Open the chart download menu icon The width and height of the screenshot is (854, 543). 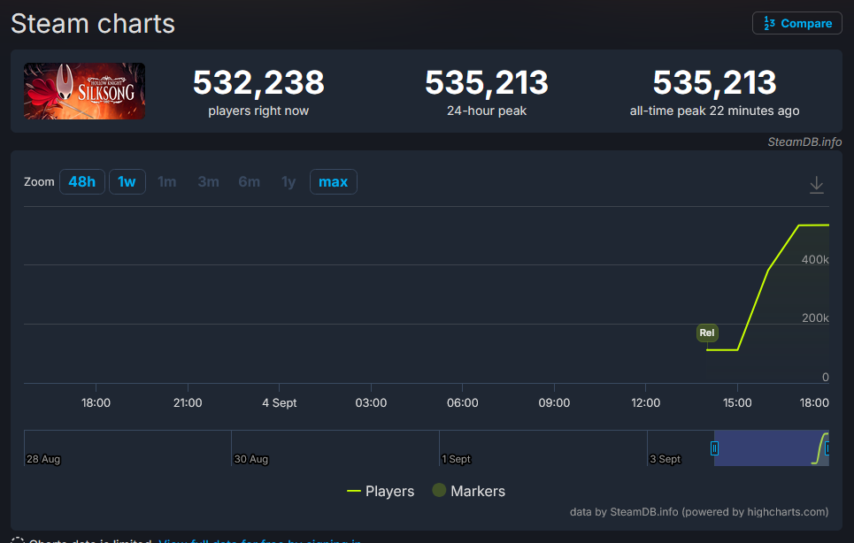pyautogui.click(x=816, y=185)
